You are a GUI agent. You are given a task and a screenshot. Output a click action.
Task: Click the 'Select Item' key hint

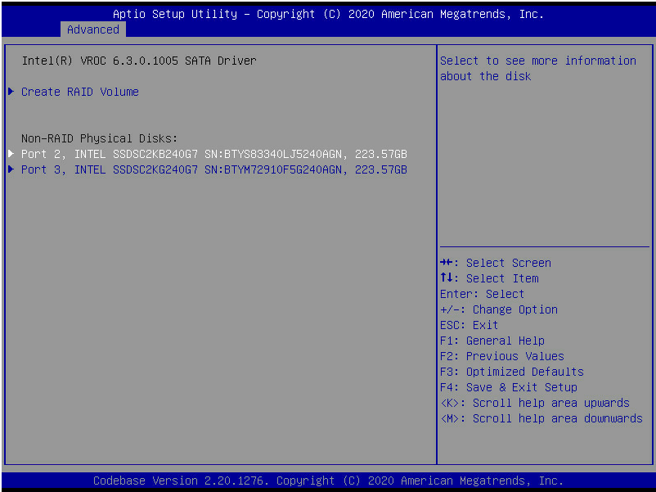coord(489,278)
